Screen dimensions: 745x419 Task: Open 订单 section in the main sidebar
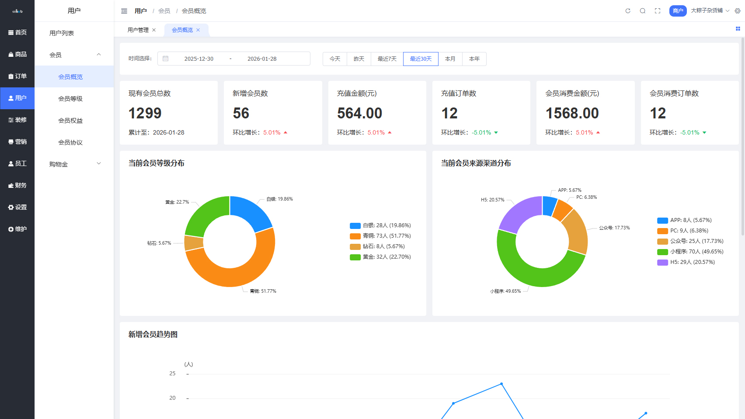(x=17, y=76)
